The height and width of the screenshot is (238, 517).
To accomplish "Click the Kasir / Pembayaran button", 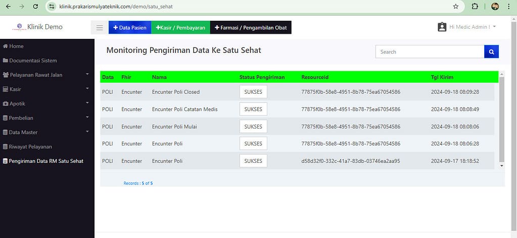I will 180,28.
